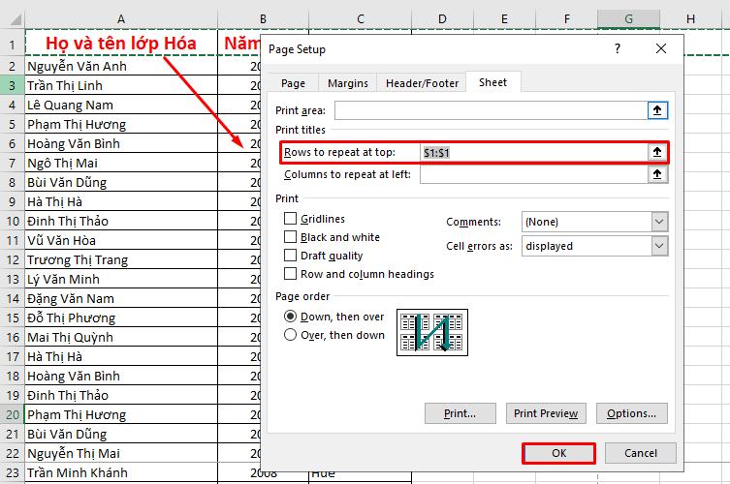
Task: Expand the Cell errors as dropdown
Action: 659,246
